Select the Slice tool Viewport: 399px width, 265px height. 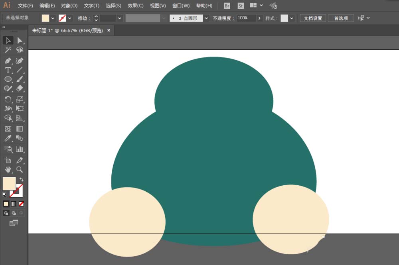point(20,160)
